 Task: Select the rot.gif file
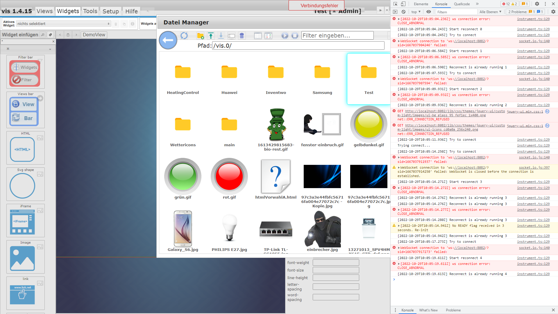point(229,179)
